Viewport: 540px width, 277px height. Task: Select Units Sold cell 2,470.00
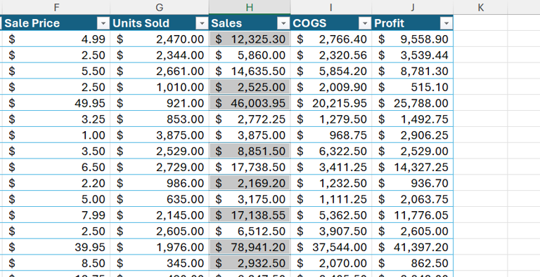click(160, 39)
